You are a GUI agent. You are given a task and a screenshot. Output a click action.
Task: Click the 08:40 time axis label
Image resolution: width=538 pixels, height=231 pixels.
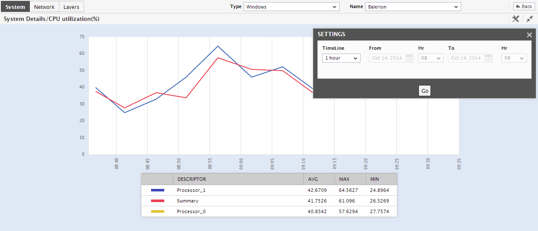click(116, 164)
